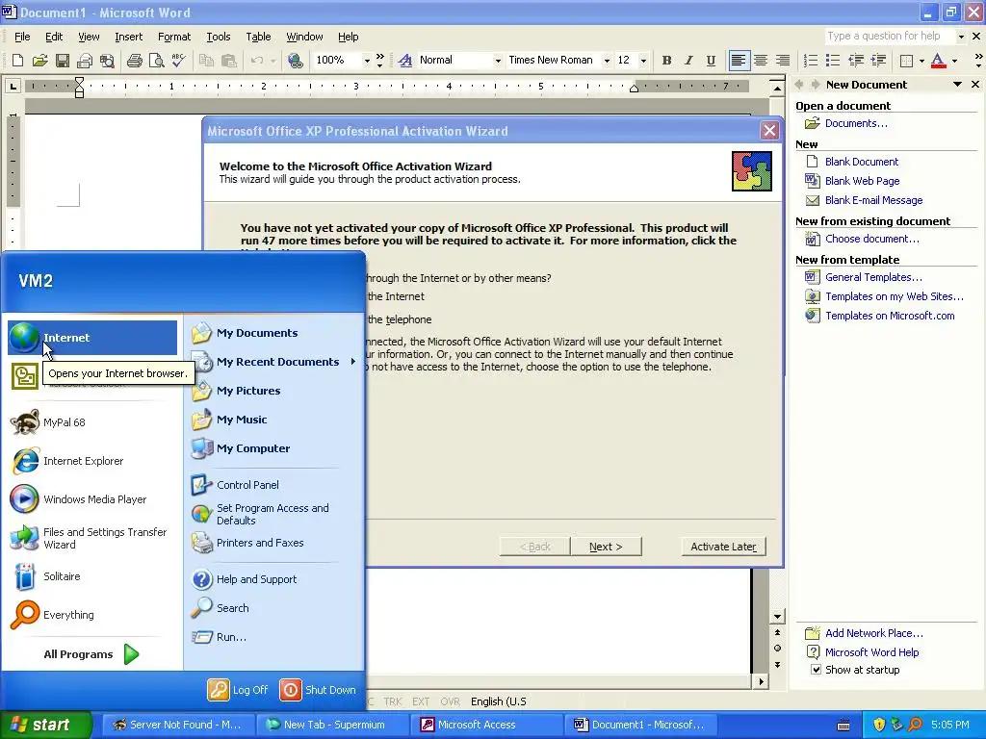Screen dimensions: 986x739
Task: Toggle Numbering list
Action: pos(811,61)
